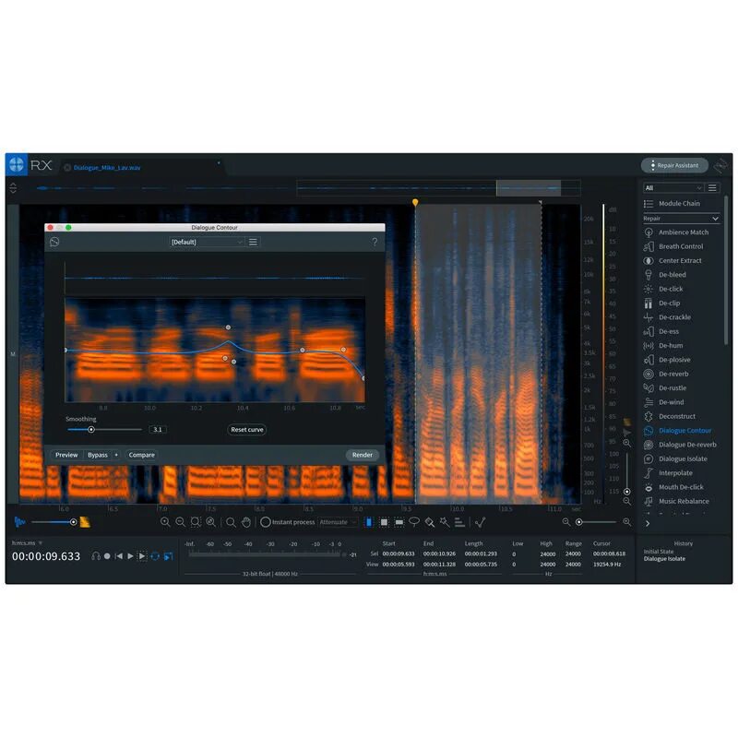This screenshot has width=738, height=738.
Task: Click the zoom in icon in toolbar
Action: click(165, 522)
